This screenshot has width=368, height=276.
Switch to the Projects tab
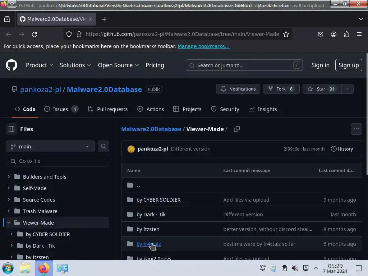(187, 109)
